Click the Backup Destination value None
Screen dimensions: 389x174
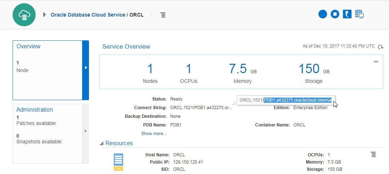point(175,116)
